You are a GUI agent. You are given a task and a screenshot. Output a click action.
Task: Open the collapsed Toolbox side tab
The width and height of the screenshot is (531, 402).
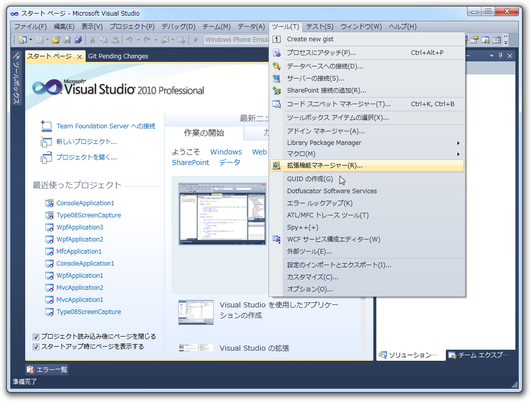point(16,78)
